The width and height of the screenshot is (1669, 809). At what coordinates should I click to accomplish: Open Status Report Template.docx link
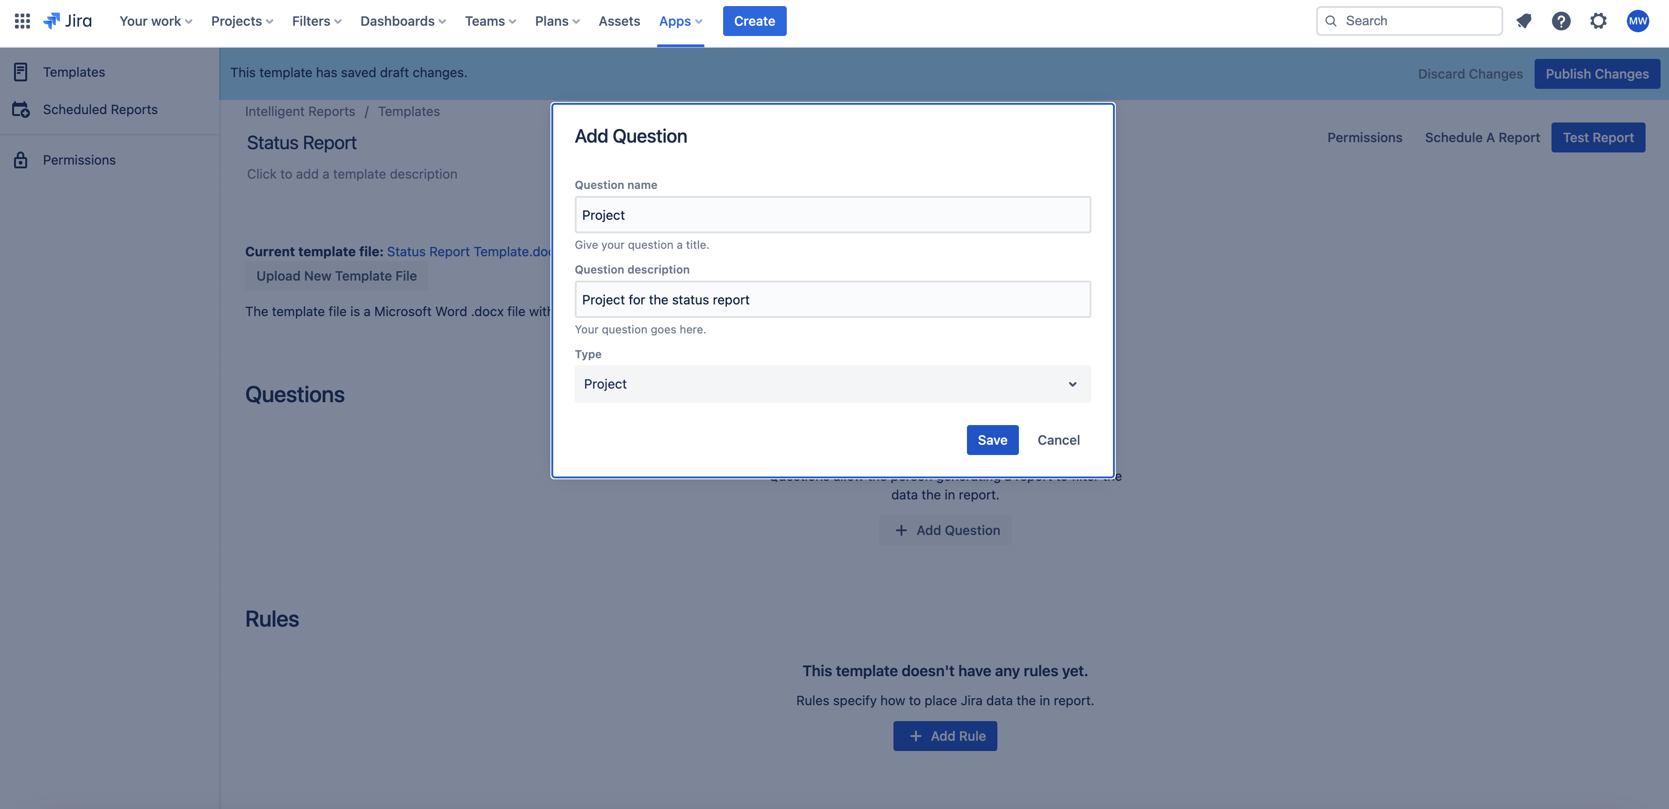[468, 251]
